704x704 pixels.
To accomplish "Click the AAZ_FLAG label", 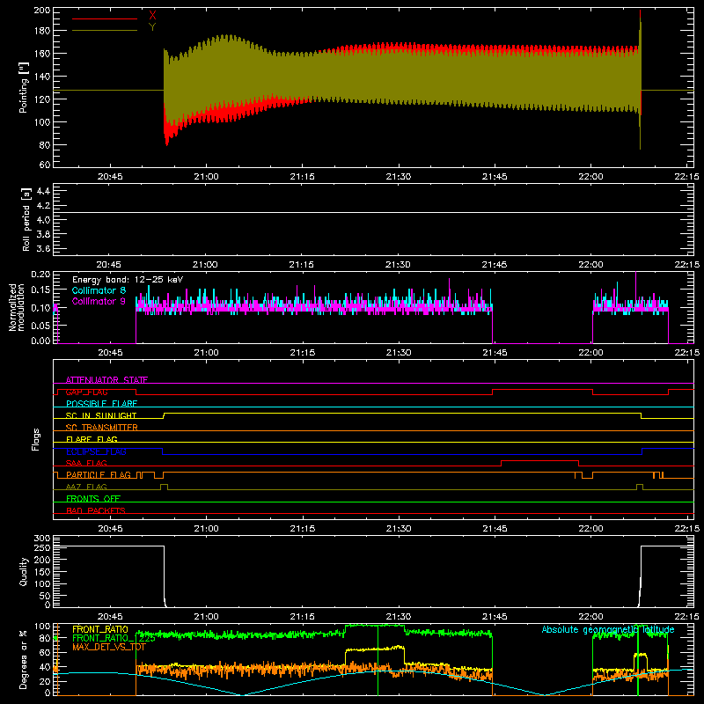I will [x=86, y=488].
